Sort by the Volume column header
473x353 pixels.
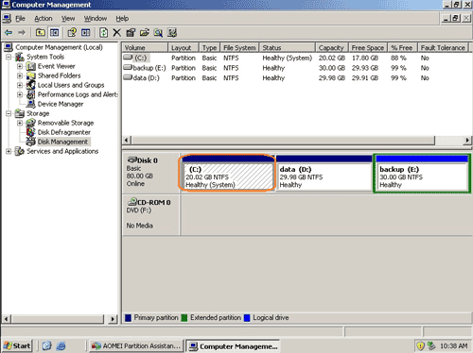[145, 48]
